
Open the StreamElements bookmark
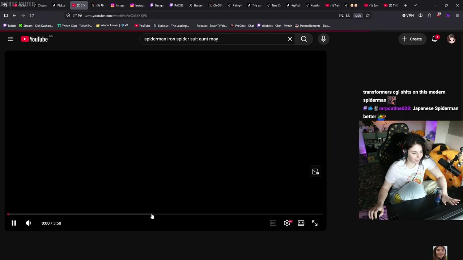click(312, 26)
